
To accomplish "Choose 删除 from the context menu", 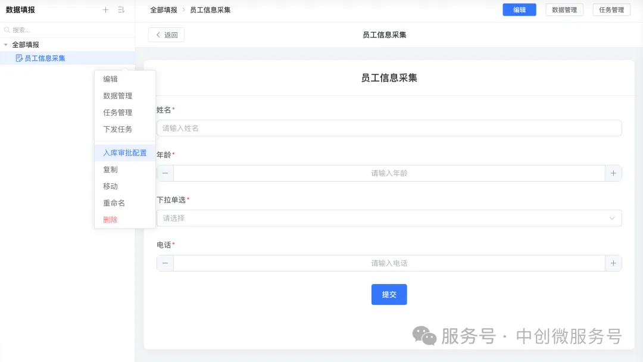I will click(125, 220).
